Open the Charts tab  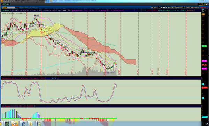click(x=6, y=4)
